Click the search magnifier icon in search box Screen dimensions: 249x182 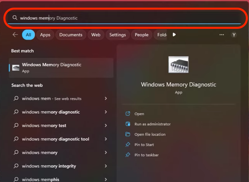coord(15,18)
